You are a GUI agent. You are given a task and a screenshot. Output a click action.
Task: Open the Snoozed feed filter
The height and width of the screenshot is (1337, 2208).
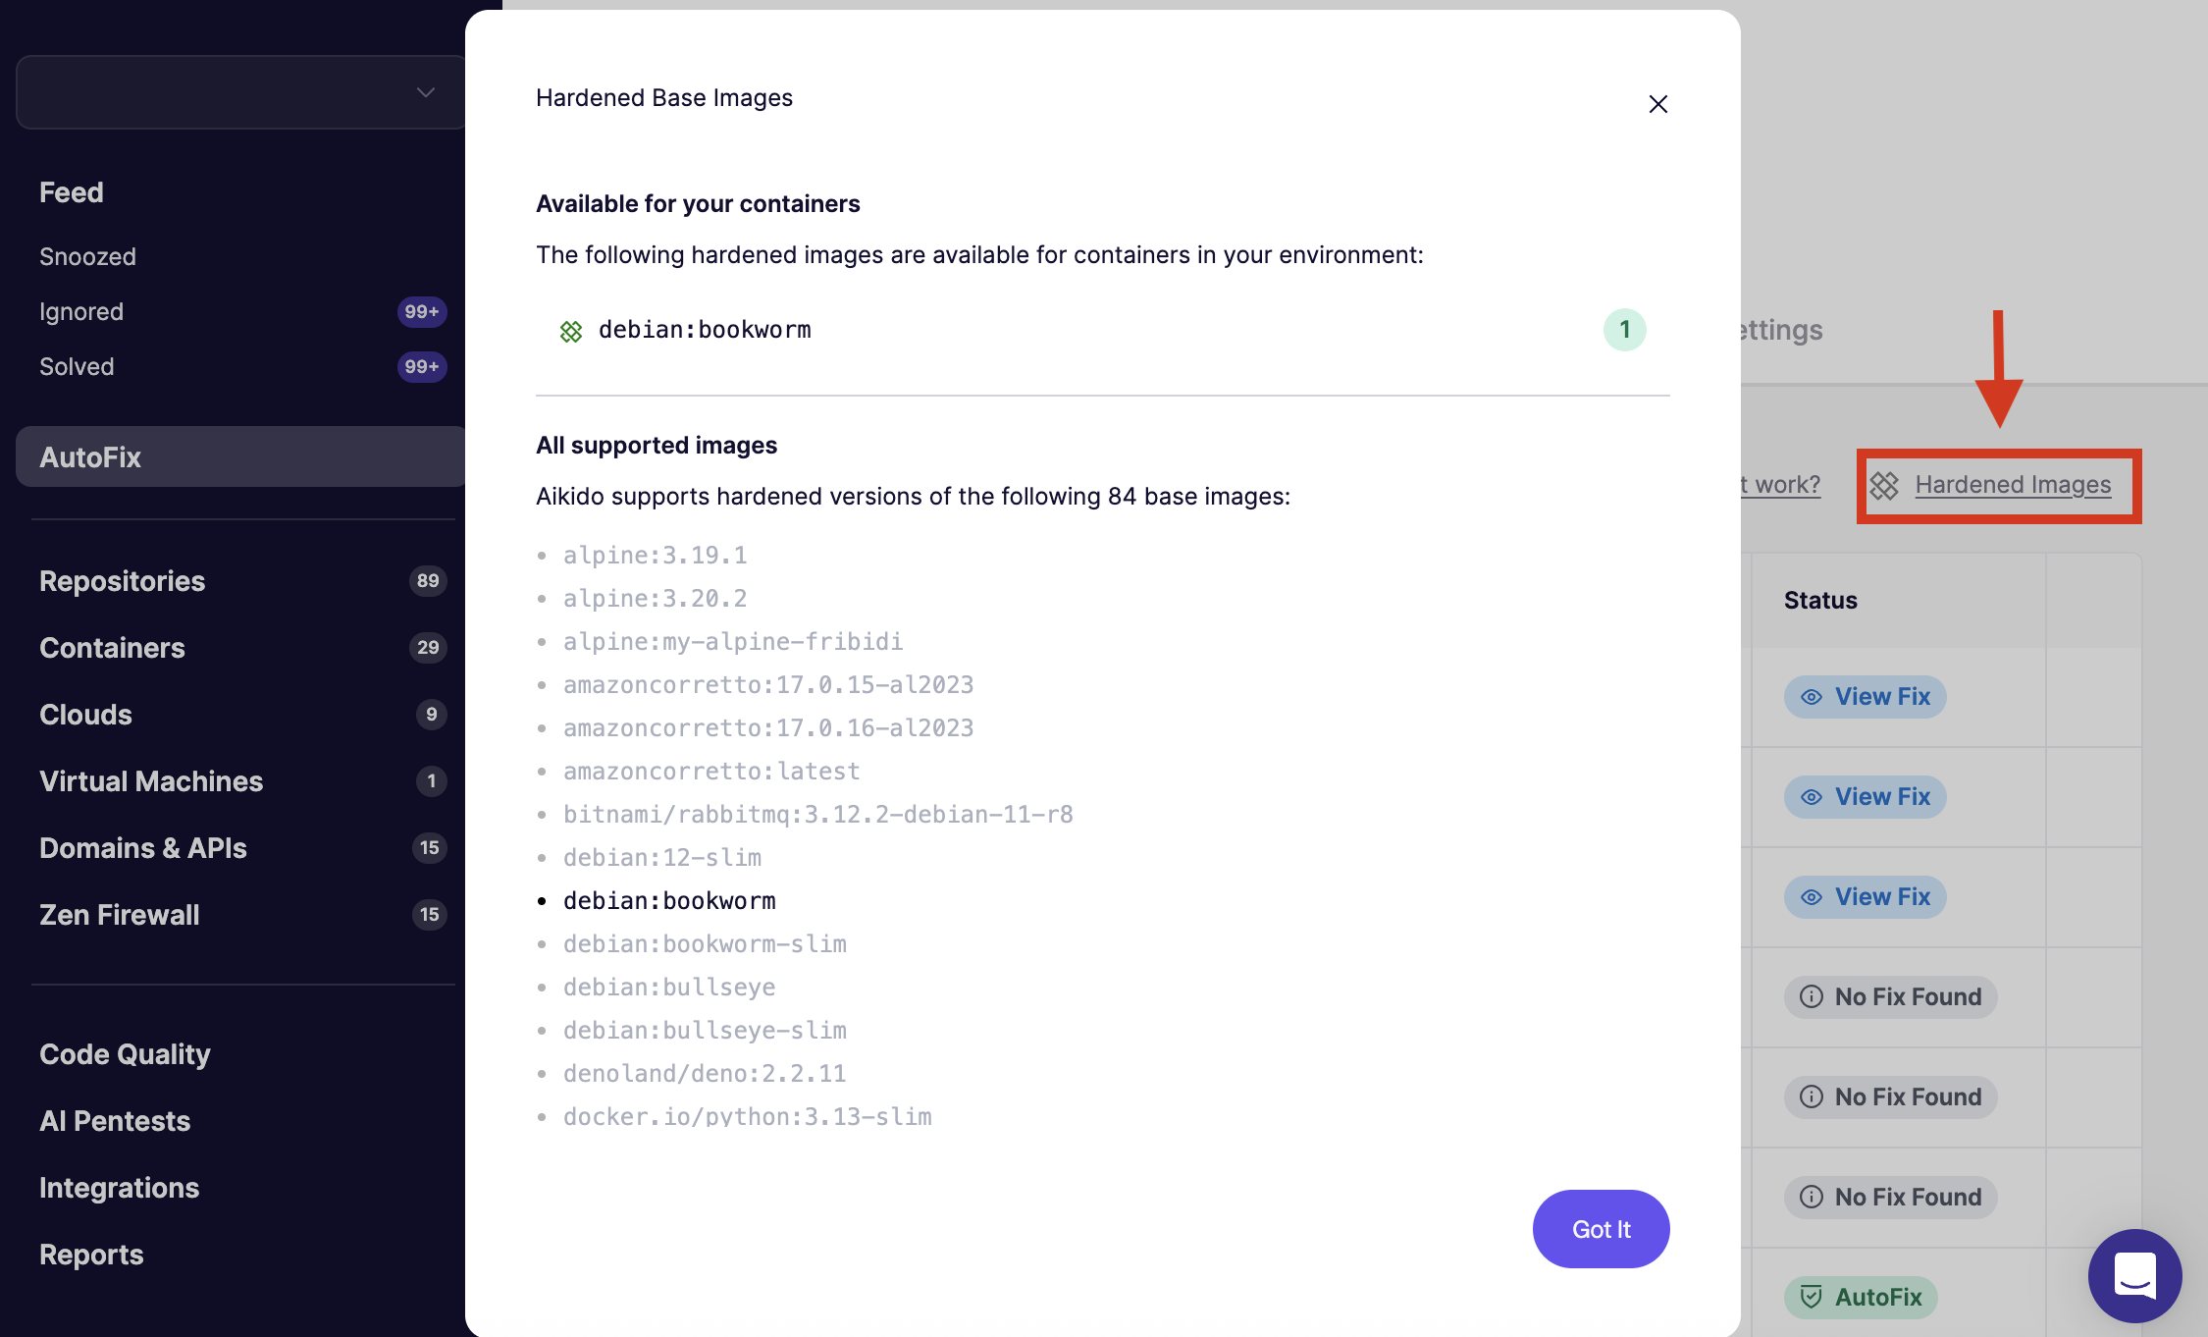click(88, 257)
